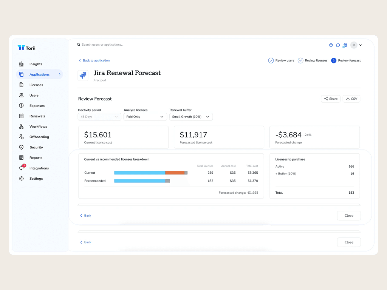Click the Workflows icon in sidebar

(x=22, y=126)
